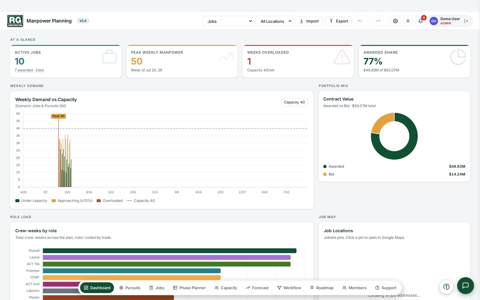The image size is (480, 300).
Task: Open the Capacity nav tab
Action: pyautogui.click(x=226, y=288)
